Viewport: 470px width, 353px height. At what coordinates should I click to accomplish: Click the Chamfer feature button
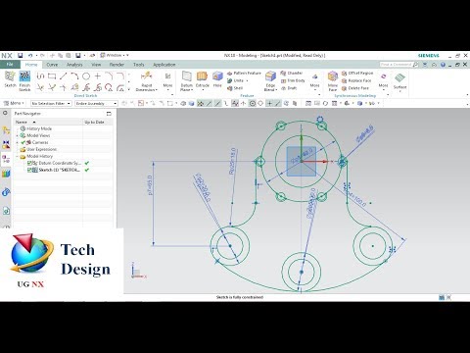pos(292,73)
